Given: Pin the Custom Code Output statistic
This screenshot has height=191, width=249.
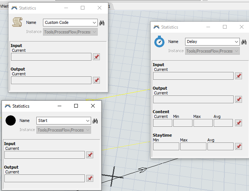Looking at the screenshot, I should [96, 80].
